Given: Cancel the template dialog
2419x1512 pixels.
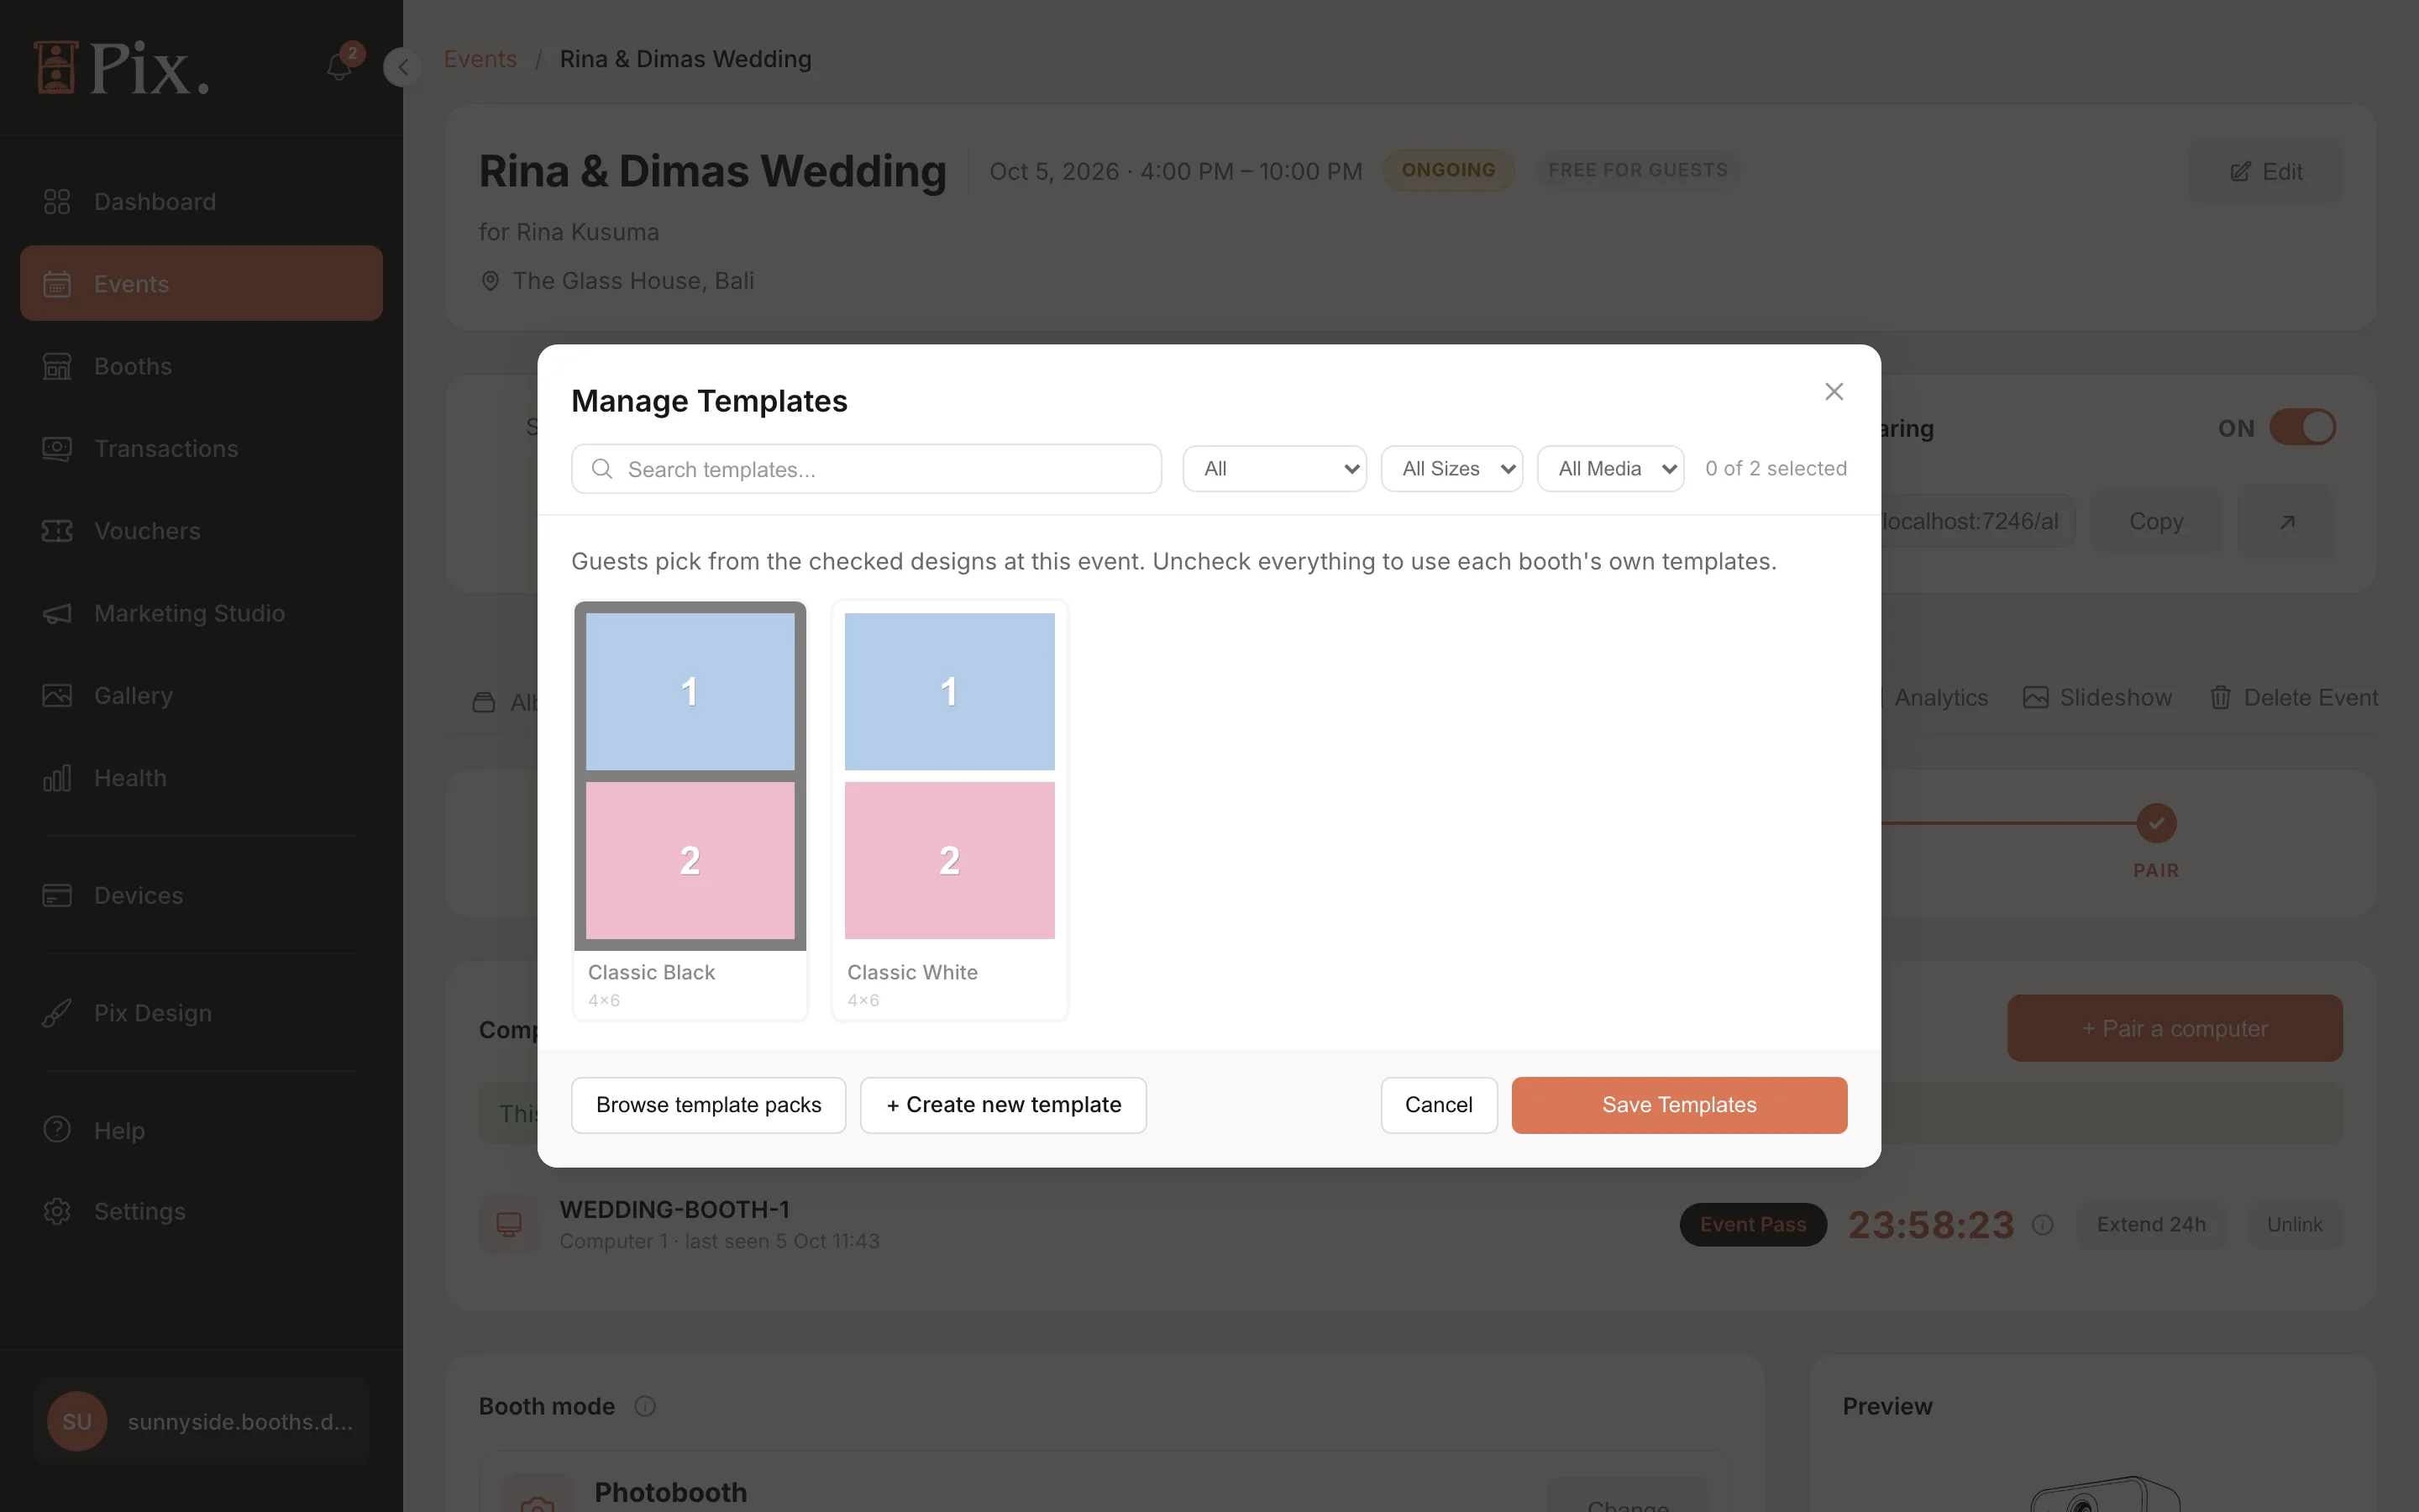Looking at the screenshot, I should tap(1439, 1104).
